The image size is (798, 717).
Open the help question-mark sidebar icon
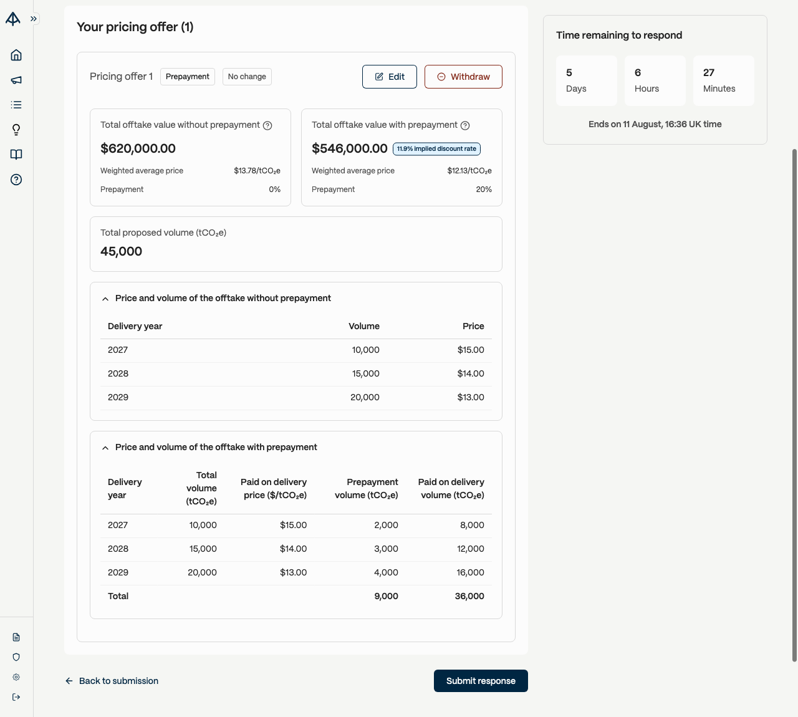(16, 180)
